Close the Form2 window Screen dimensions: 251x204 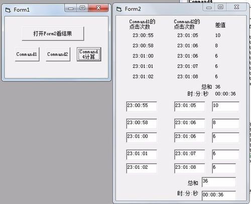click(236, 8)
